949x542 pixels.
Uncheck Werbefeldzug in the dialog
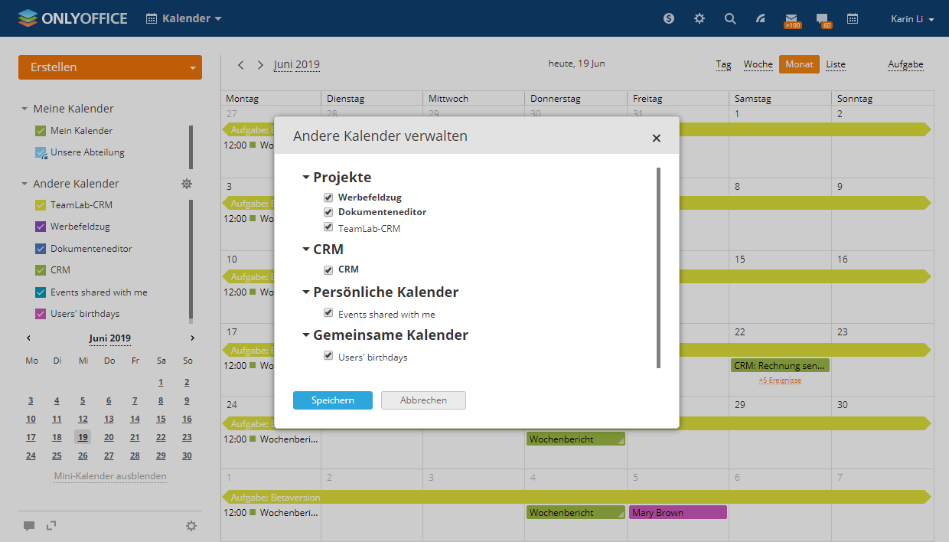pos(328,198)
